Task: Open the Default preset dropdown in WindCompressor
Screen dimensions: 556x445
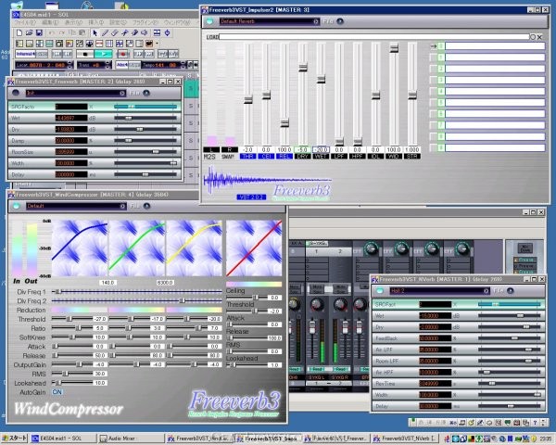Action: pos(76,206)
